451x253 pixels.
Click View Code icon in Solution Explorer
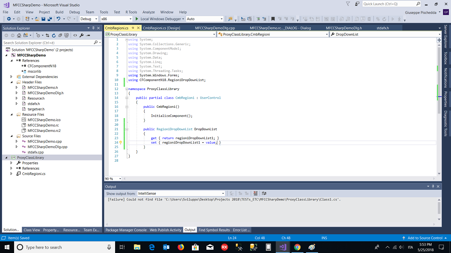(75, 35)
